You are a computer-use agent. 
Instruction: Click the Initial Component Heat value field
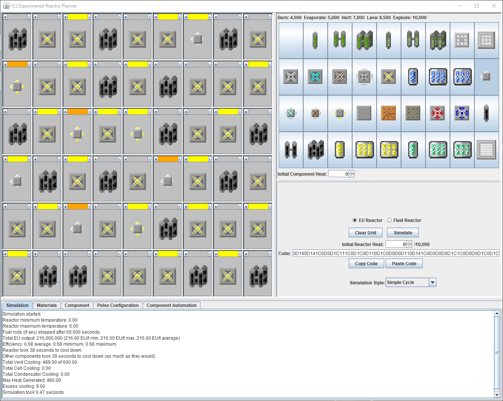338,174
